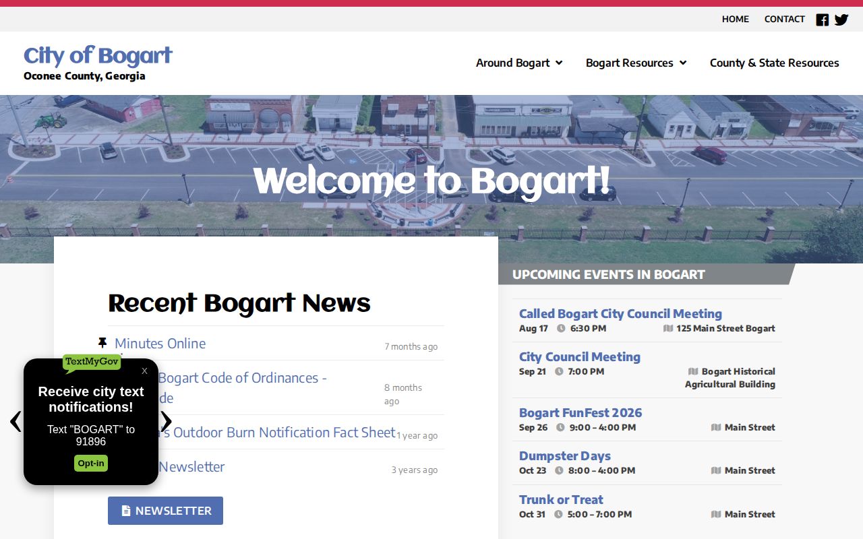Go to the HOME link
Screen dimensions: 863x539
(736, 20)
